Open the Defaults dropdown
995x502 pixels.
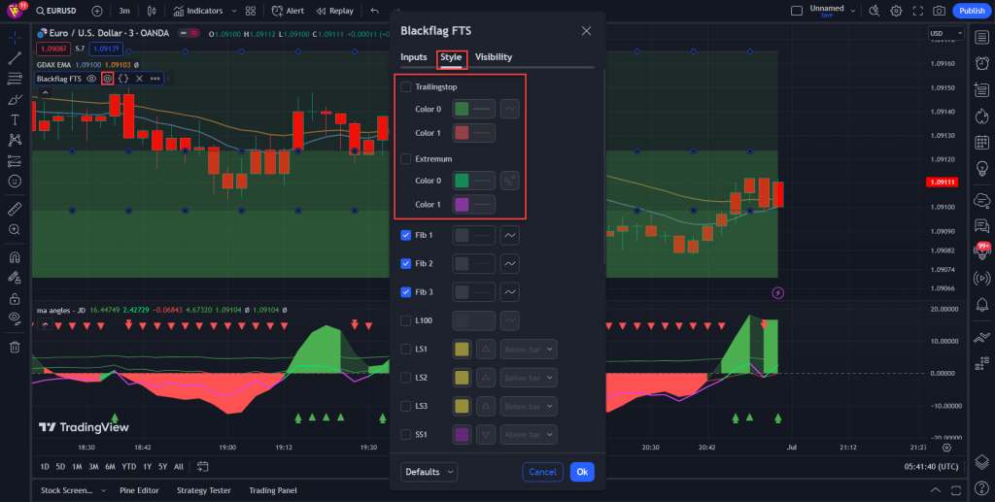point(429,472)
